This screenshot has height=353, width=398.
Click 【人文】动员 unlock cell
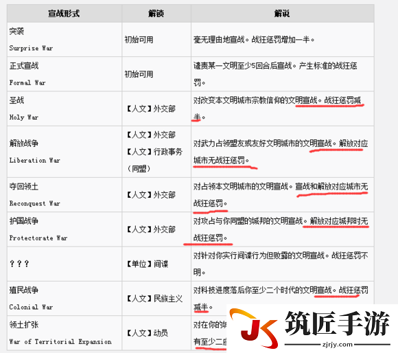click(148, 333)
